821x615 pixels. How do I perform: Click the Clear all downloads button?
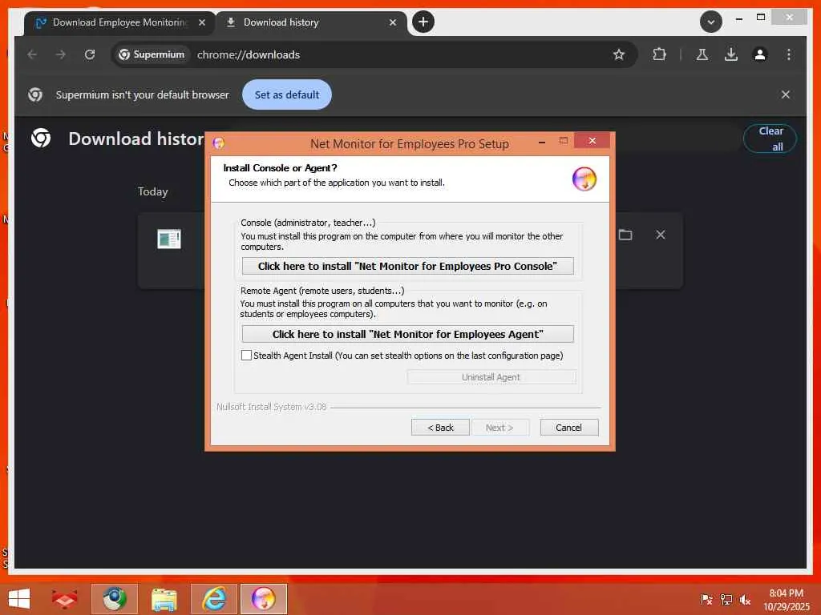(x=770, y=139)
